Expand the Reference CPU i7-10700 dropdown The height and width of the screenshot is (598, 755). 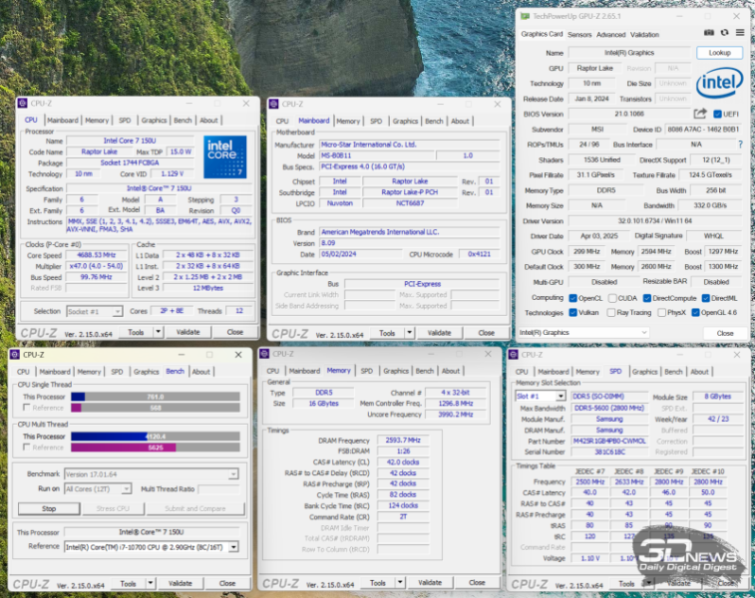234,546
